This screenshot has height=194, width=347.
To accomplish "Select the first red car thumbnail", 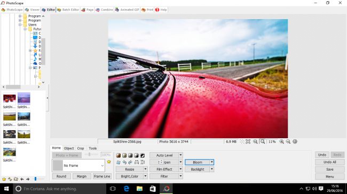I will click(9, 98).
